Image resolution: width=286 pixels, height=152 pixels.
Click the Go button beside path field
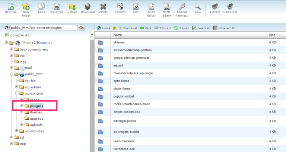82,28
